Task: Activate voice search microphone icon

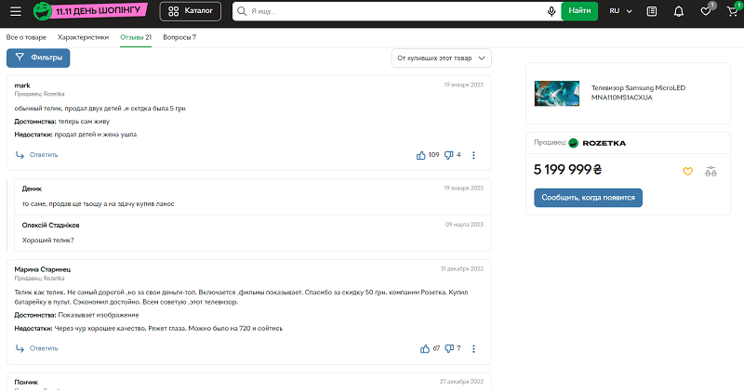Action: (x=551, y=11)
